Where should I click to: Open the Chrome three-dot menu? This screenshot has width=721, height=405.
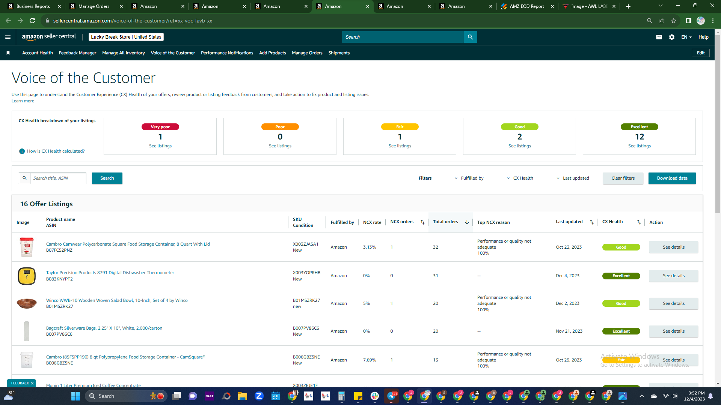coord(713,21)
